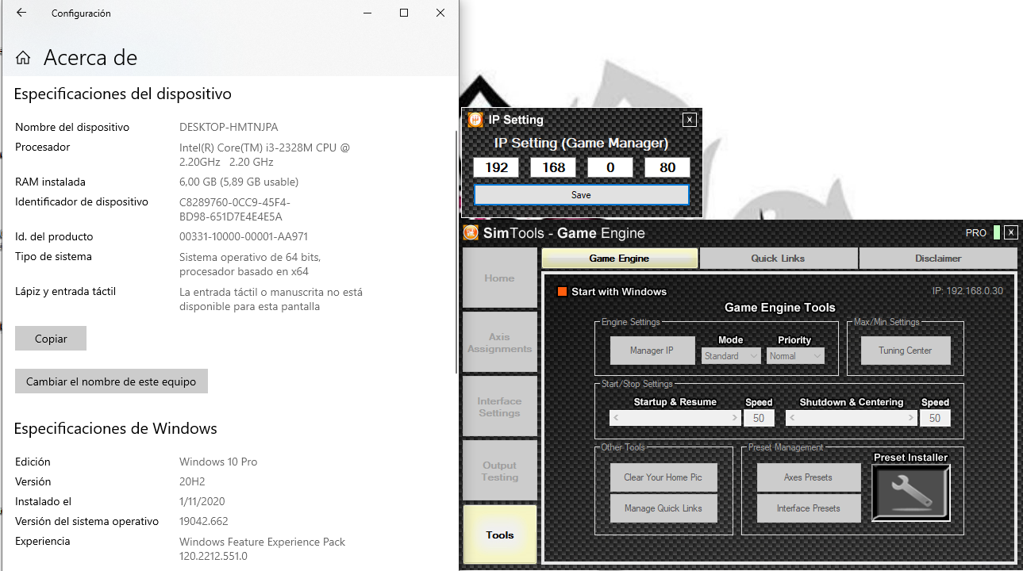The width and height of the screenshot is (1023, 571).
Task: Click the first IP octet field 192
Action: pos(496,167)
